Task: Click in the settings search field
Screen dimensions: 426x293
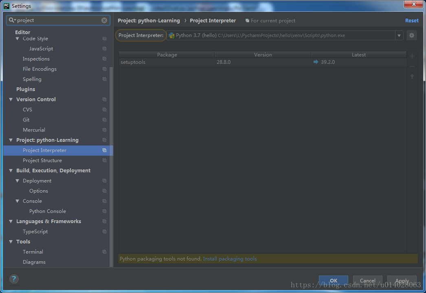Action: point(58,20)
